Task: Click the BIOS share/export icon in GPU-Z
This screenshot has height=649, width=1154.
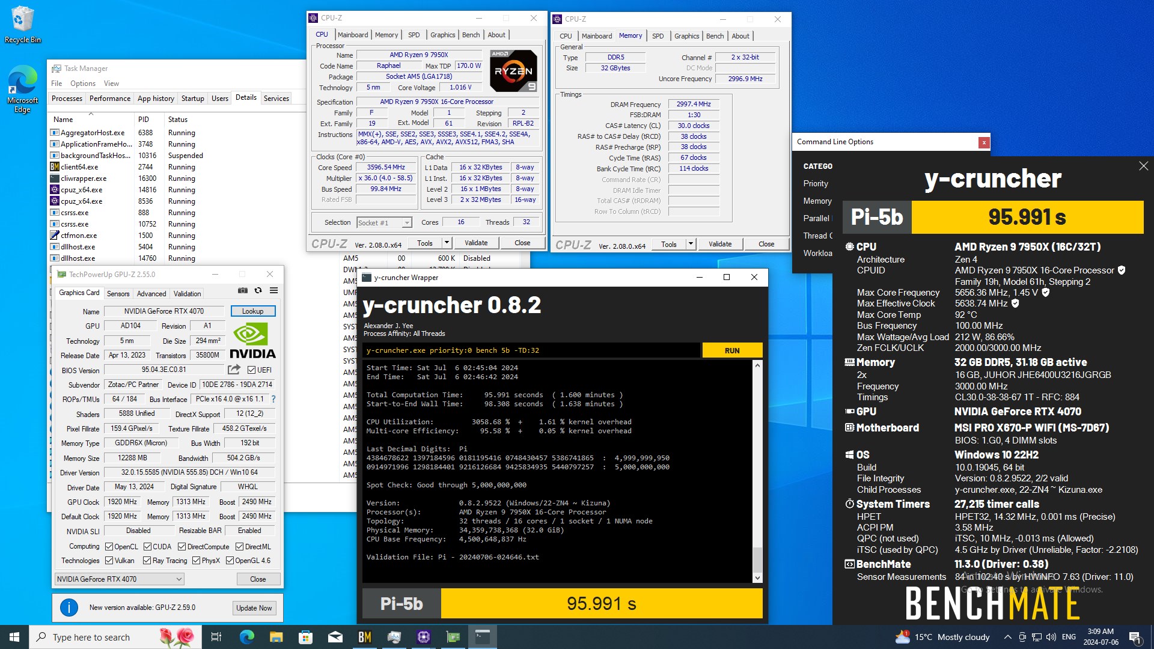Action: (x=234, y=370)
